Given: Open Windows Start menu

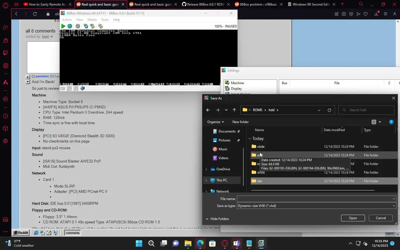Looking at the screenshot, I should click(x=139, y=244).
